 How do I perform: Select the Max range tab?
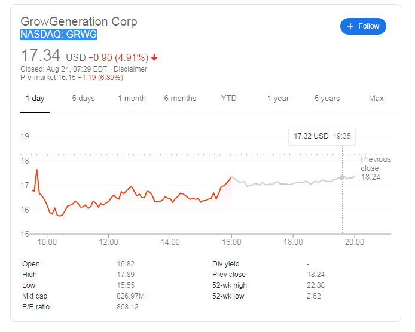376,99
